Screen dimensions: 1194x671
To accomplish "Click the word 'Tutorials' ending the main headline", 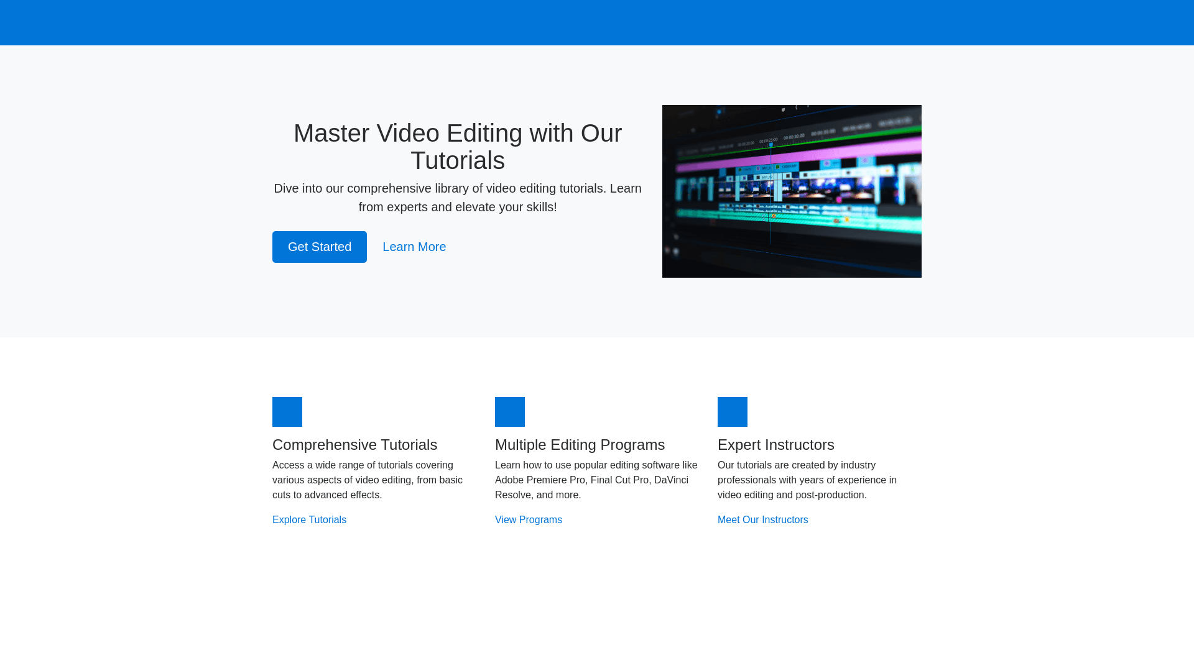I will tap(458, 161).
